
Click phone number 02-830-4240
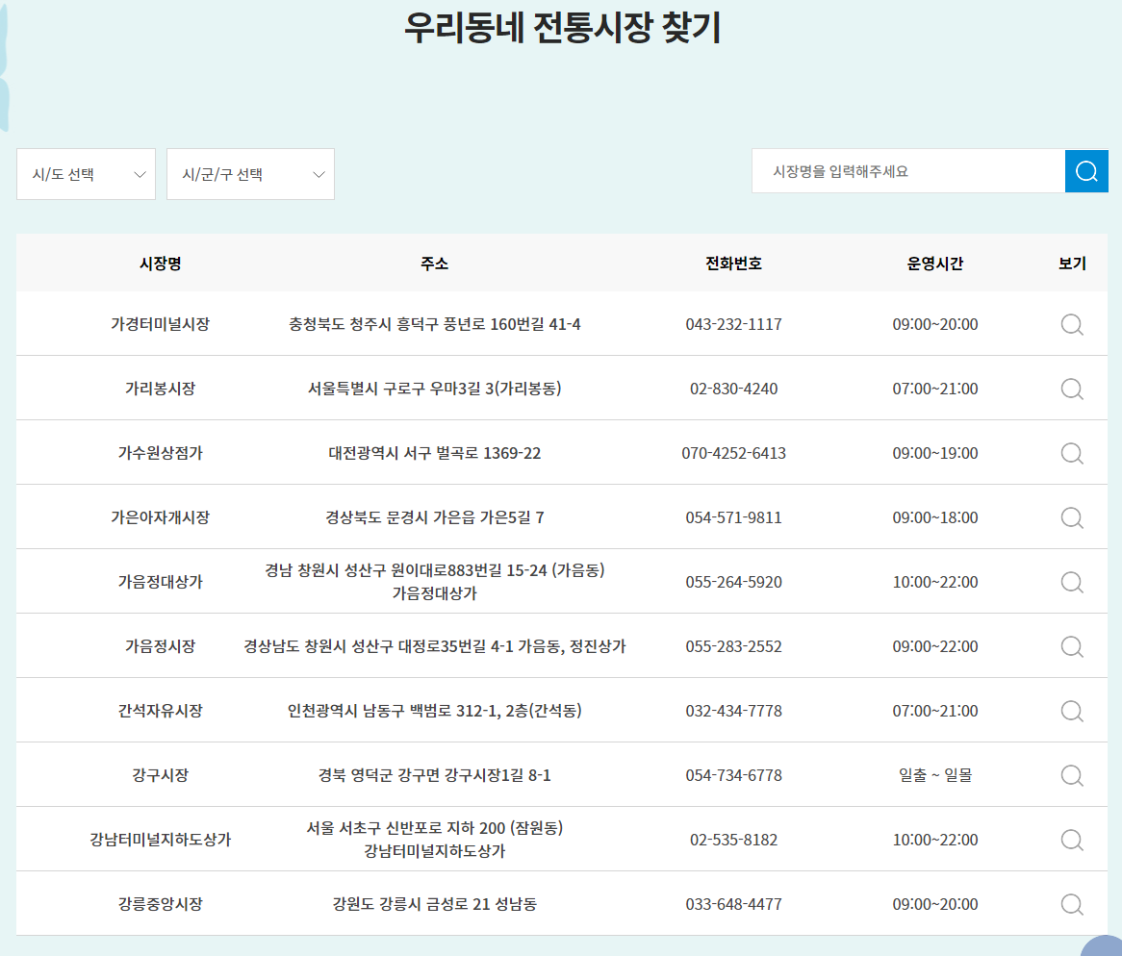click(733, 389)
